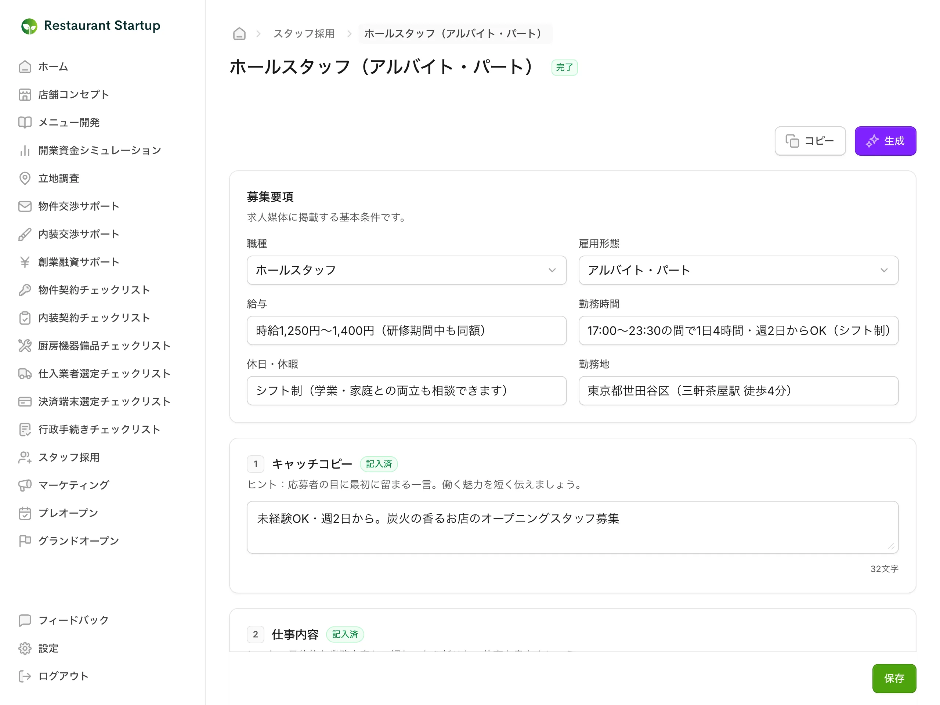Click the キャッチコピー textarea resize handle
This screenshot has width=940, height=705.
(891, 546)
